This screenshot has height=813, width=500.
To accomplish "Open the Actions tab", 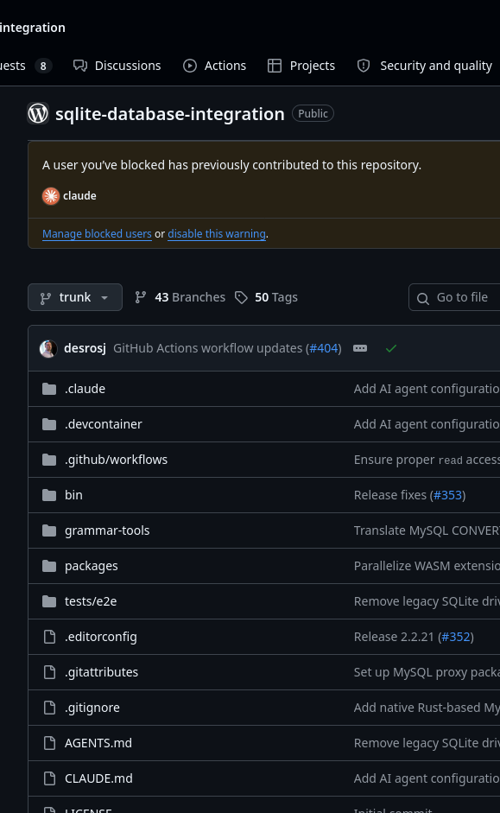I will point(214,66).
